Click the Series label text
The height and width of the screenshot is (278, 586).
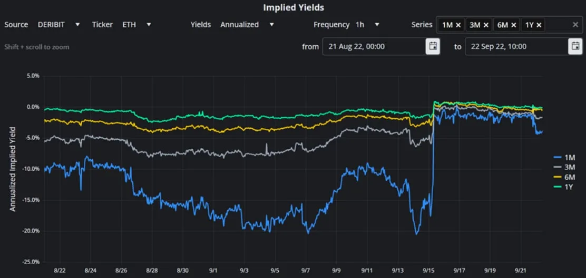pyautogui.click(x=422, y=25)
